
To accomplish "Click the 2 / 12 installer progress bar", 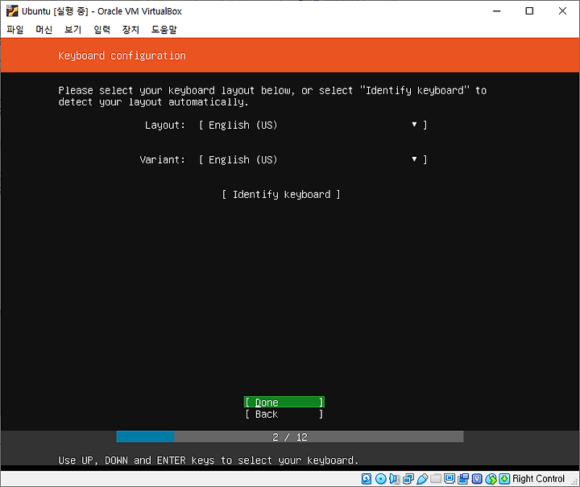I will click(290, 437).
